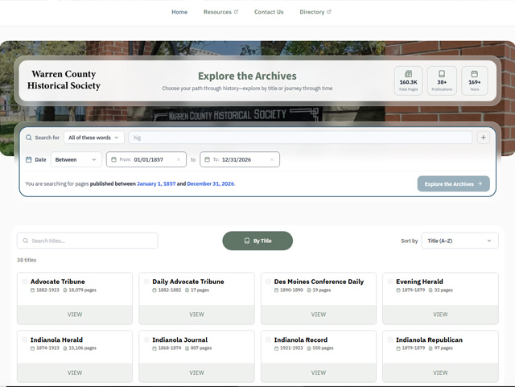The image size is (515, 387).
Task: Click the calendar icon beside 1882-1923
Action: 32,290
